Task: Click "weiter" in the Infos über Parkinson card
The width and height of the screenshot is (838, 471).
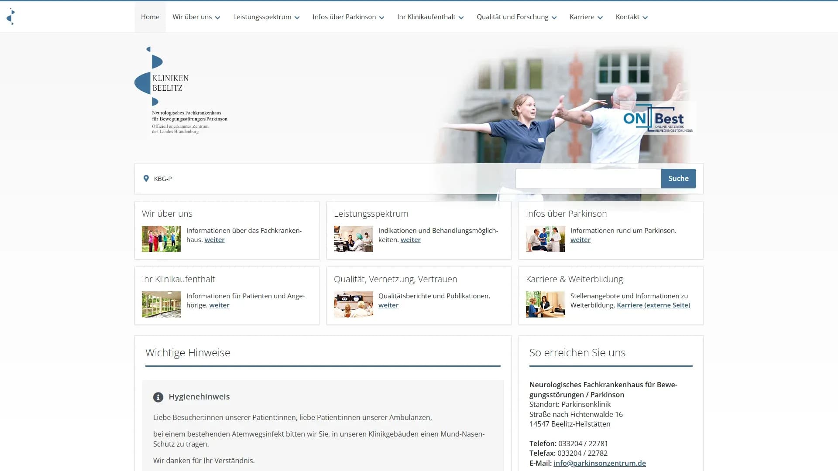Action: point(580,239)
